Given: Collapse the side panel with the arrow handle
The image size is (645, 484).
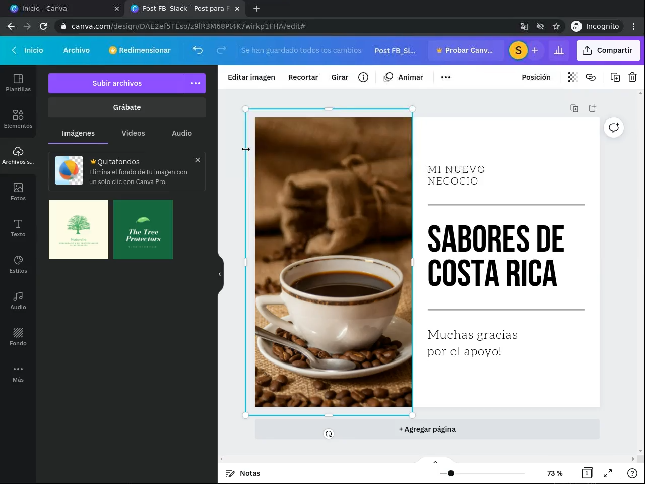Looking at the screenshot, I should [220, 274].
